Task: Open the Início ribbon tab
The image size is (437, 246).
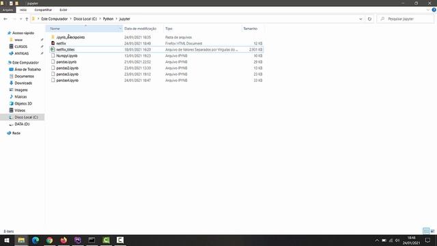Action: 23,10
